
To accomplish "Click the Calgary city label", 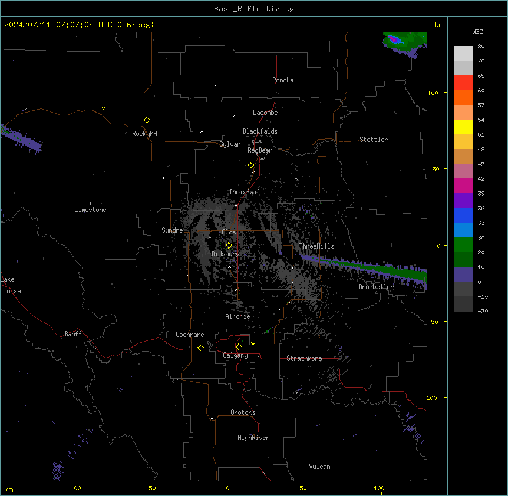I will pyautogui.click(x=235, y=355).
